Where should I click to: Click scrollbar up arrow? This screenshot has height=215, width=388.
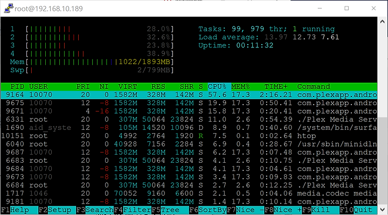382,22
